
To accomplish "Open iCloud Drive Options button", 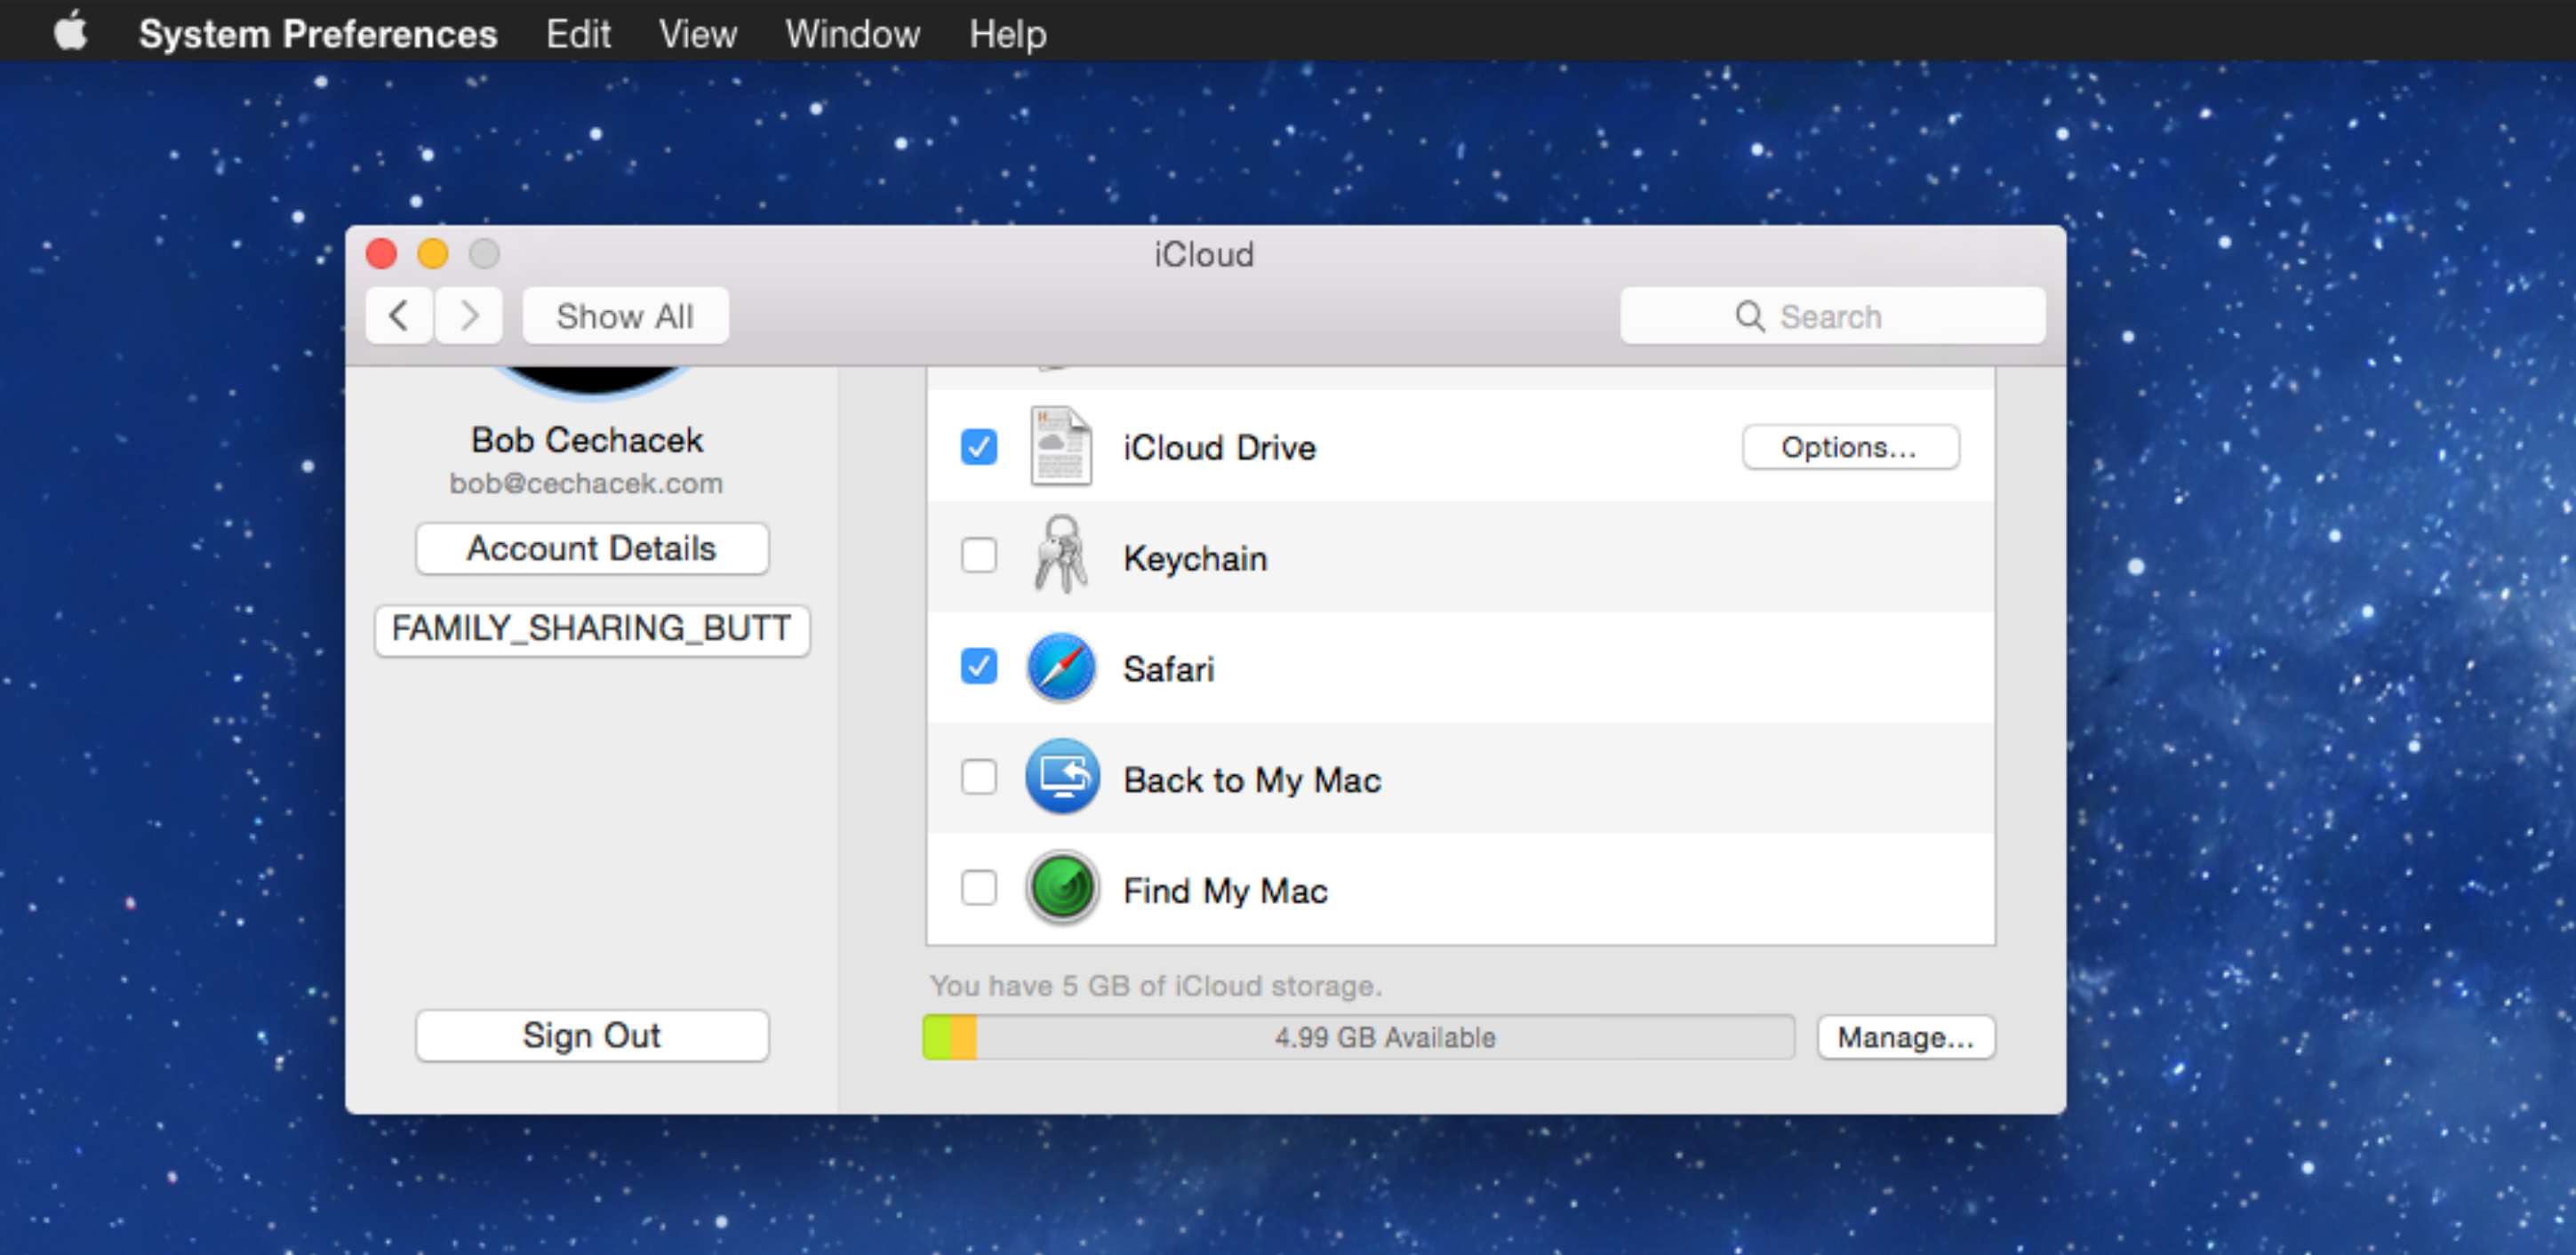I will (1849, 446).
